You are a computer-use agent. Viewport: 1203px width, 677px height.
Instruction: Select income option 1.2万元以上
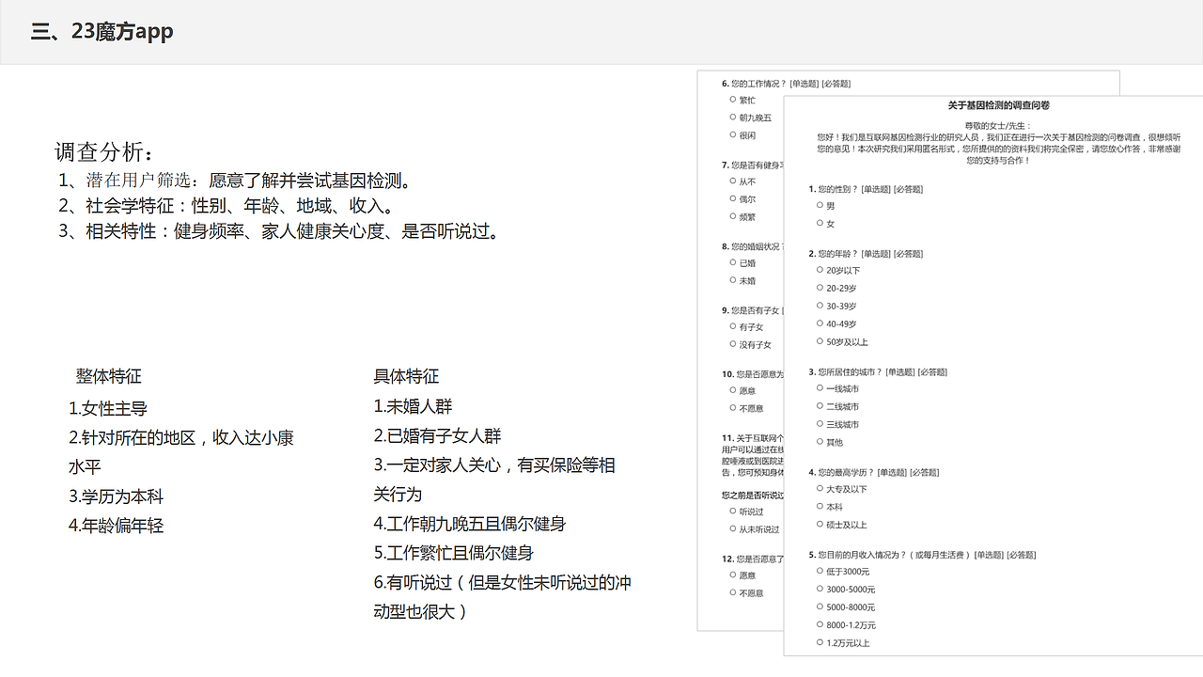(x=820, y=642)
